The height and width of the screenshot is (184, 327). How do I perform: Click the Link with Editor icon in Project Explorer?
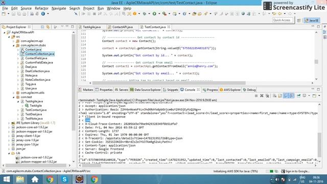pyautogui.click(x=48, y=27)
